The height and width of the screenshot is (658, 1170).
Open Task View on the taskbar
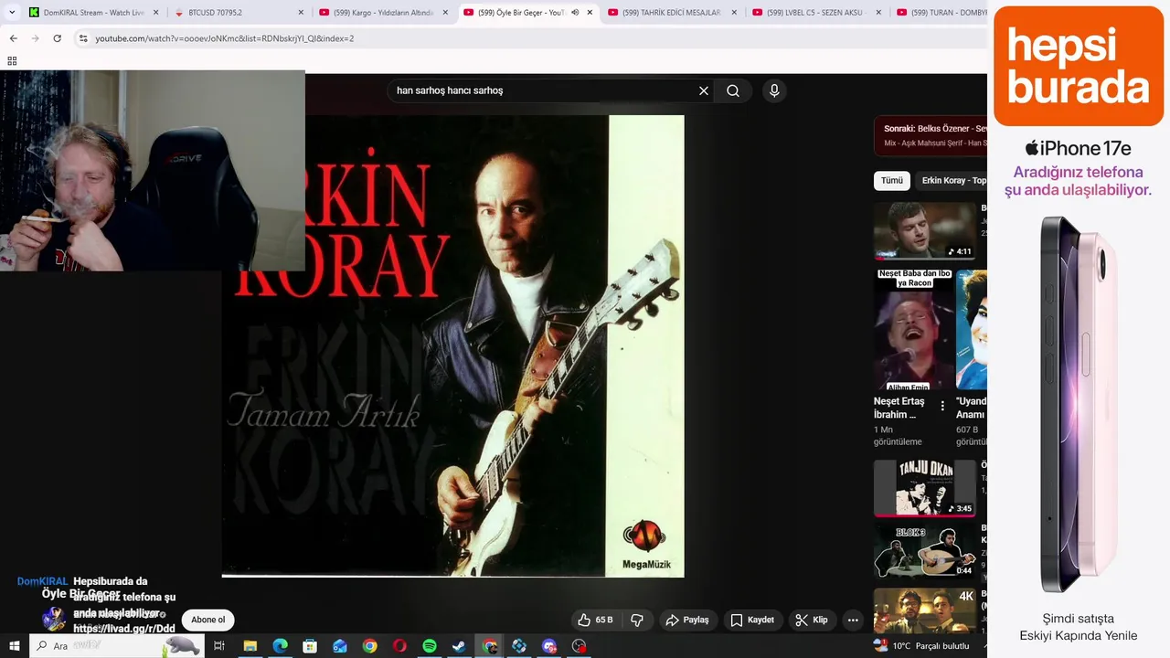219,646
